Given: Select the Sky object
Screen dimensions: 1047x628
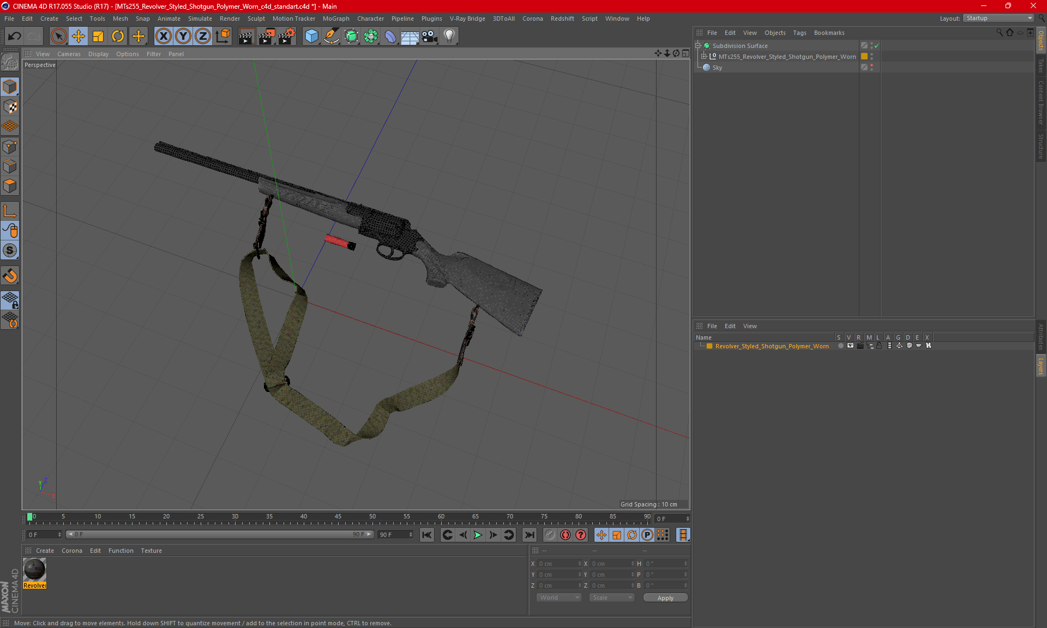Looking at the screenshot, I should [x=717, y=68].
